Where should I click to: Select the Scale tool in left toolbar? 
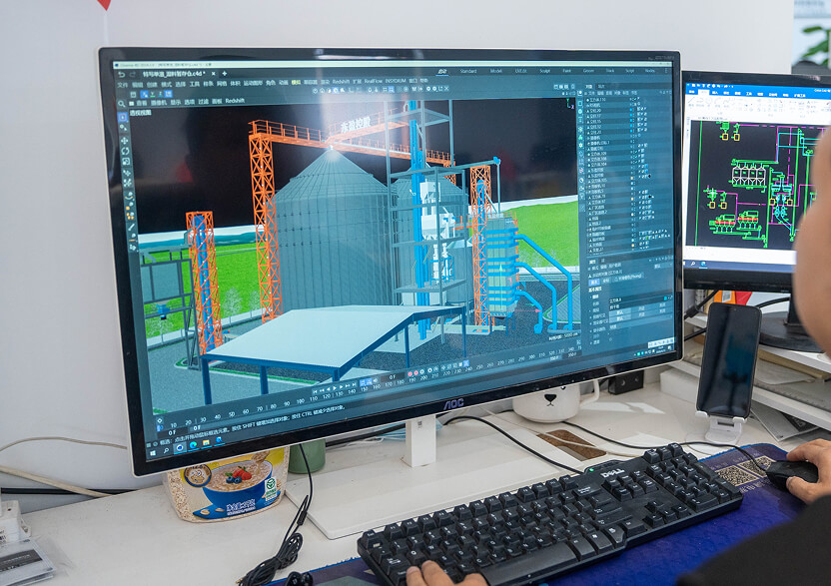[x=126, y=161]
